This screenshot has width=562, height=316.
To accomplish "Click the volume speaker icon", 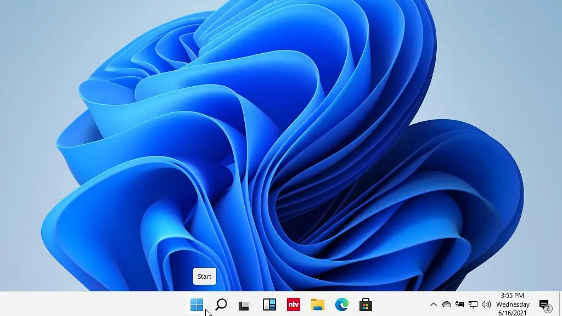I will click(x=486, y=304).
